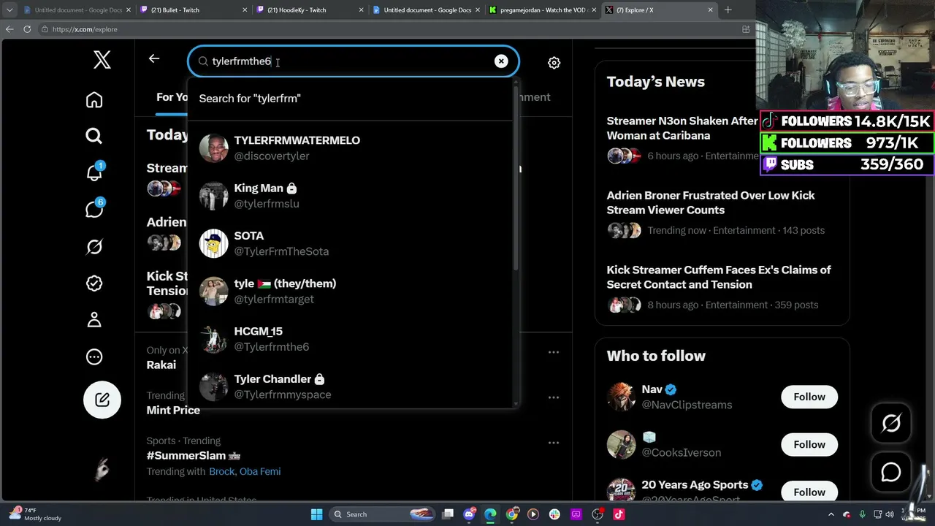Click the Oba Femi trending link
The height and width of the screenshot is (526, 935).
click(x=259, y=471)
